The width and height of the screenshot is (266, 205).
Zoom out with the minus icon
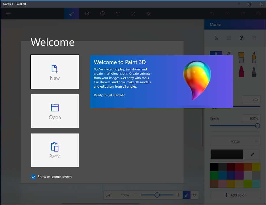136,195
